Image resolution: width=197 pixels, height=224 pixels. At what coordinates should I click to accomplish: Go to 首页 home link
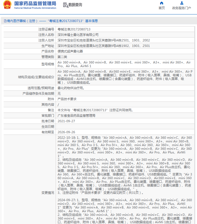click(162, 8)
